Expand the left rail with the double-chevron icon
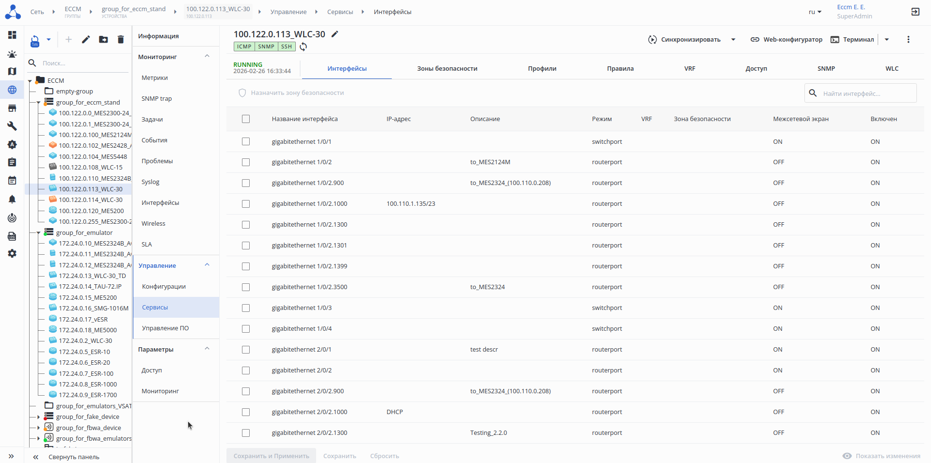The image size is (931, 463). (x=11, y=456)
